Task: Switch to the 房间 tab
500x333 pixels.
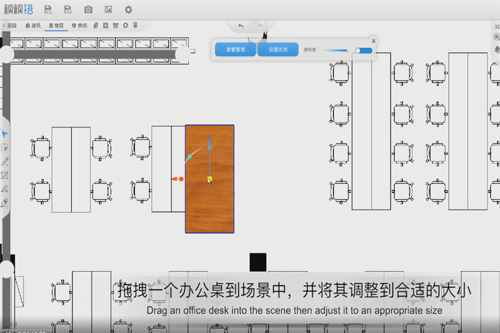Action: pyautogui.click(x=79, y=26)
